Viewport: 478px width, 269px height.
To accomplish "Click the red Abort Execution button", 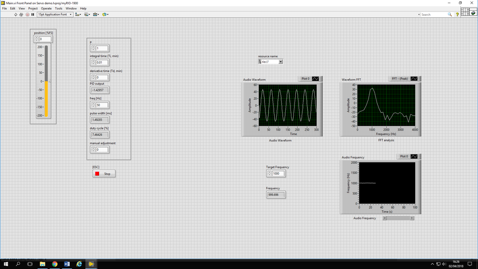I will click(x=27, y=14).
